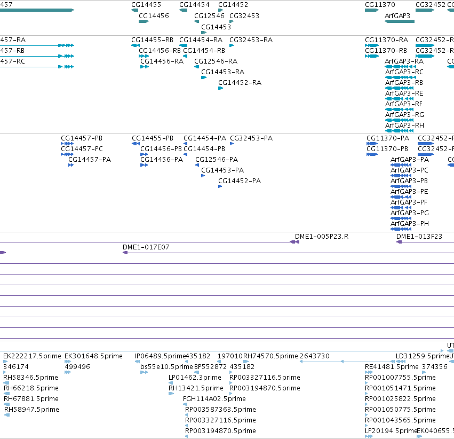The height and width of the screenshot is (439, 454).
Task: Open protein CG32453-PA
Action: [x=251, y=138]
